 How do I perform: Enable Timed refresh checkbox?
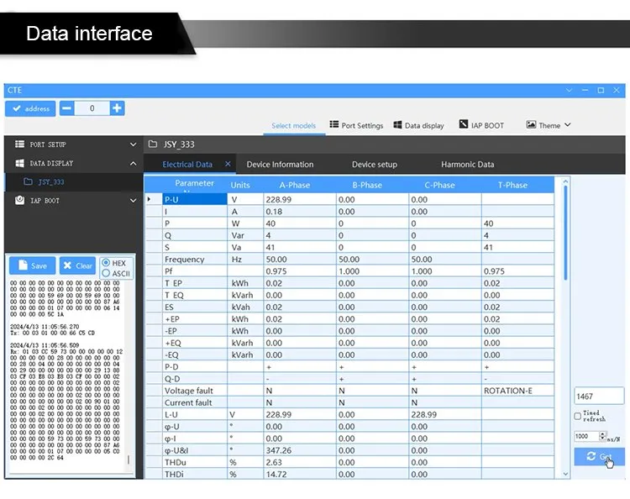[578, 416]
